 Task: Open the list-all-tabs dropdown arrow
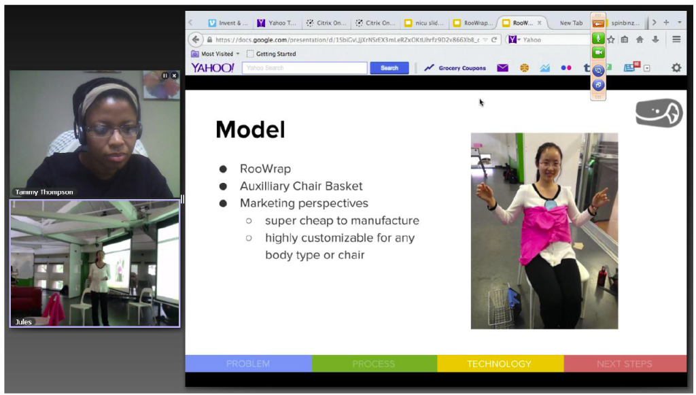(x=680, y=22)
